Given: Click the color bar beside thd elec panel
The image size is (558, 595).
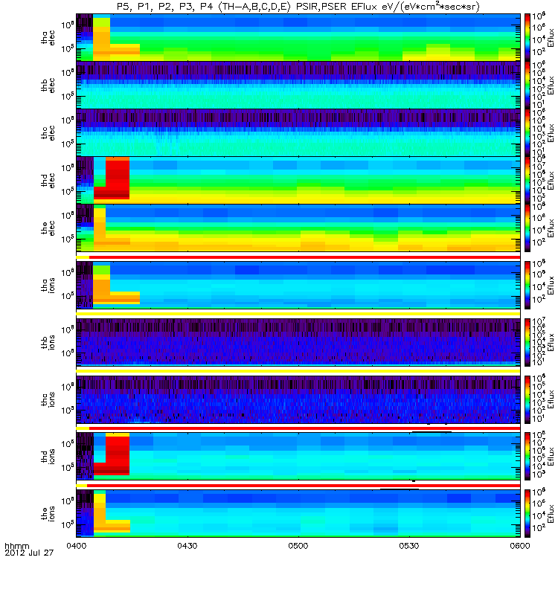Looking at the screenshot, I should (x=527, y=180).
